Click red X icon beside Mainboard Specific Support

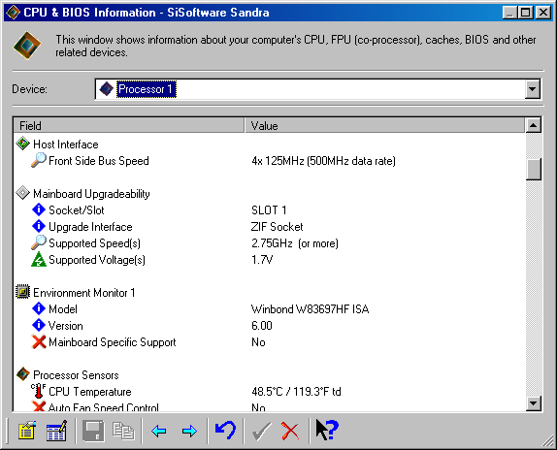pos(39,341)
